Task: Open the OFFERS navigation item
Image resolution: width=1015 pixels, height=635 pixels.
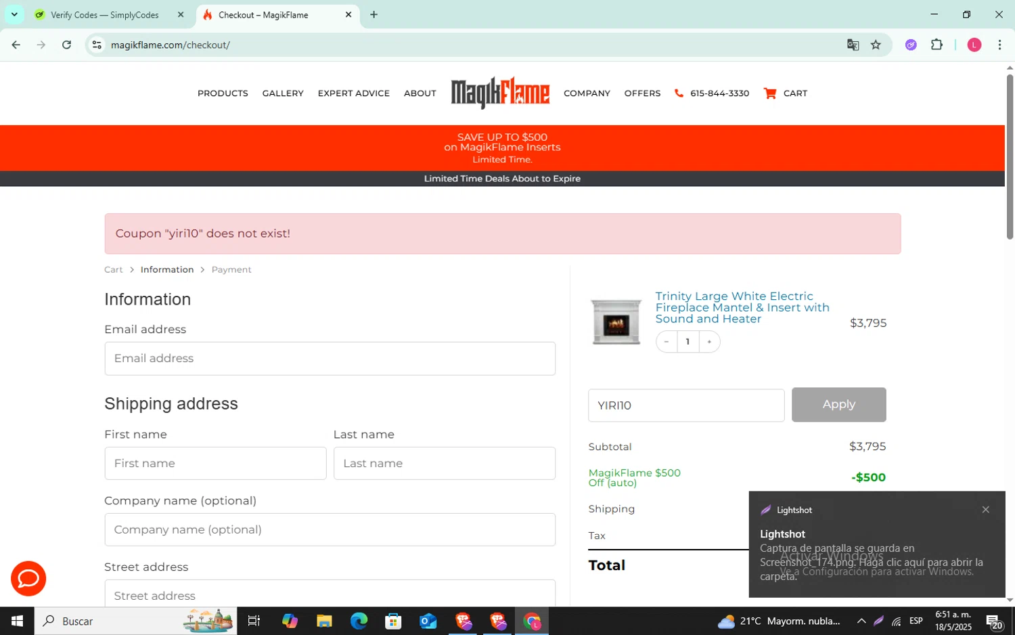Action: [x=642, y=93]
